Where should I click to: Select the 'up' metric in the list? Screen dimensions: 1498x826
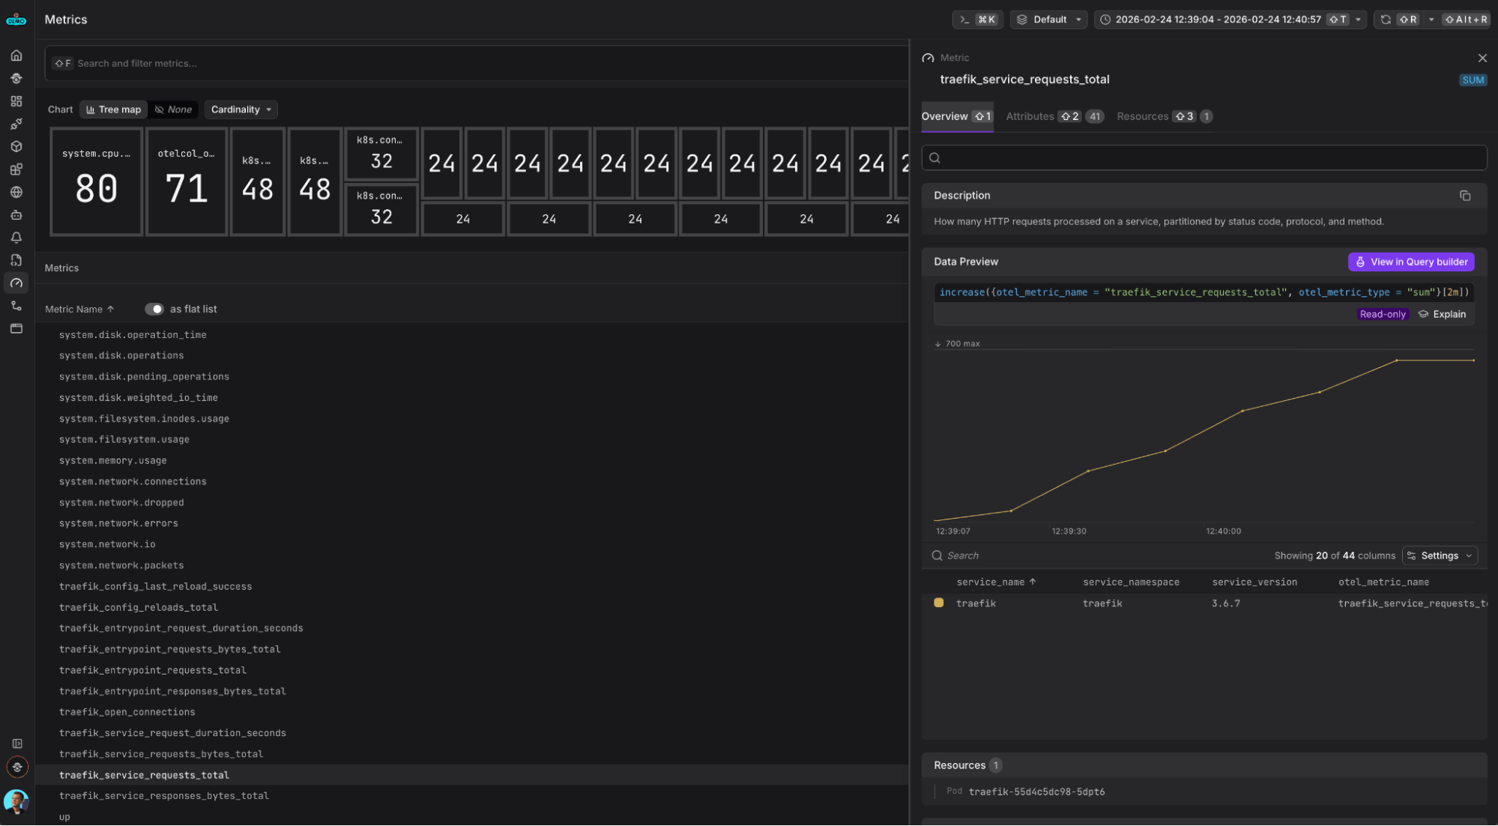tap(64, 817)
